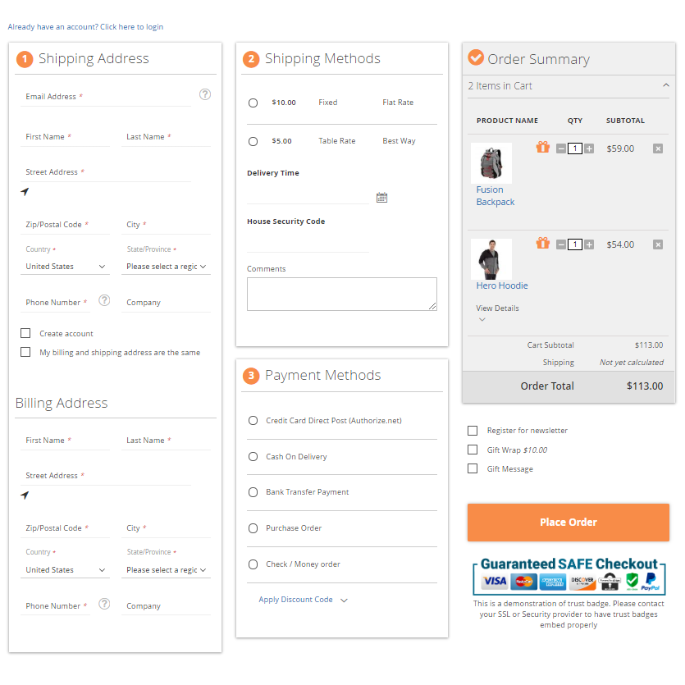Increase the Fusion Backpack quantity with plus
The width and height of the screenshot is (685, 685).
pyautogui.click(x=589, y=148)
